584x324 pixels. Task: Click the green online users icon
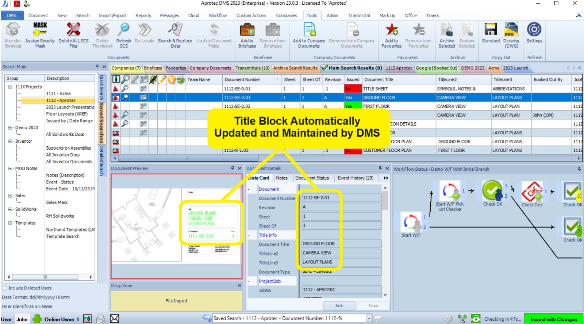[37, 319]
